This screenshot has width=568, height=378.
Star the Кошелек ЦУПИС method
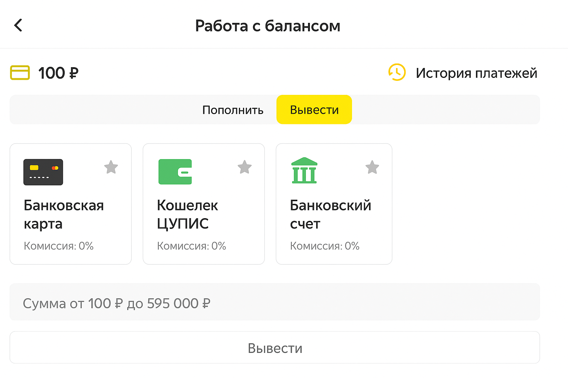[244, 168]
